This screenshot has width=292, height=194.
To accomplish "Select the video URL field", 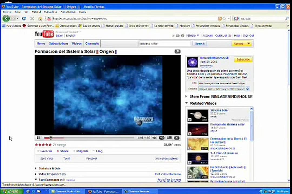I will point(221,83).
